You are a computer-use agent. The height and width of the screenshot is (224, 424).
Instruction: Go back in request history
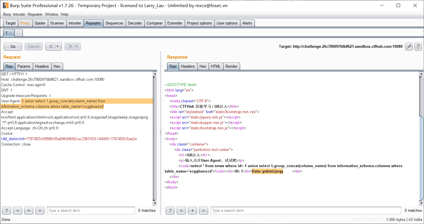pyautogui.click(x=51, y=46)
